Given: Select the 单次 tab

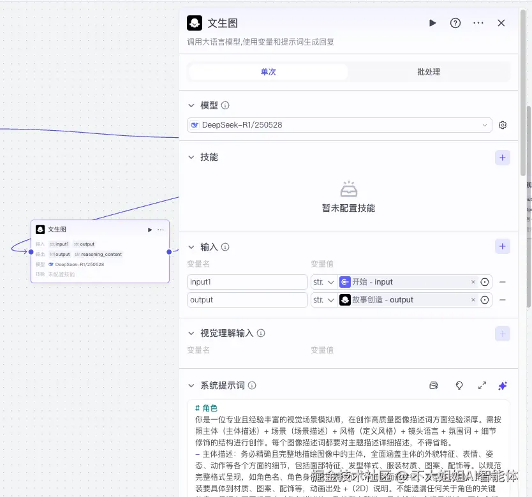Looking at the screenshot, I should 268,71.
